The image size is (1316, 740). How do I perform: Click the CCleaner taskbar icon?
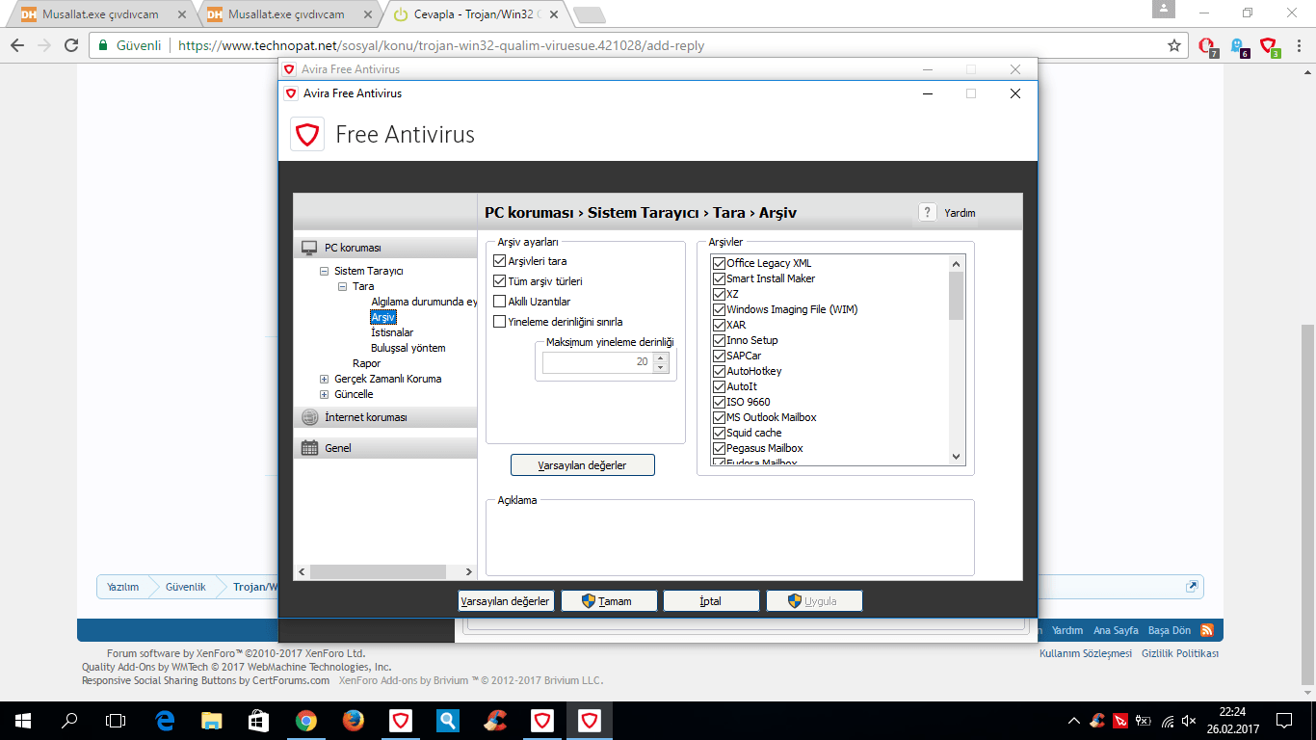pos(495,720)
